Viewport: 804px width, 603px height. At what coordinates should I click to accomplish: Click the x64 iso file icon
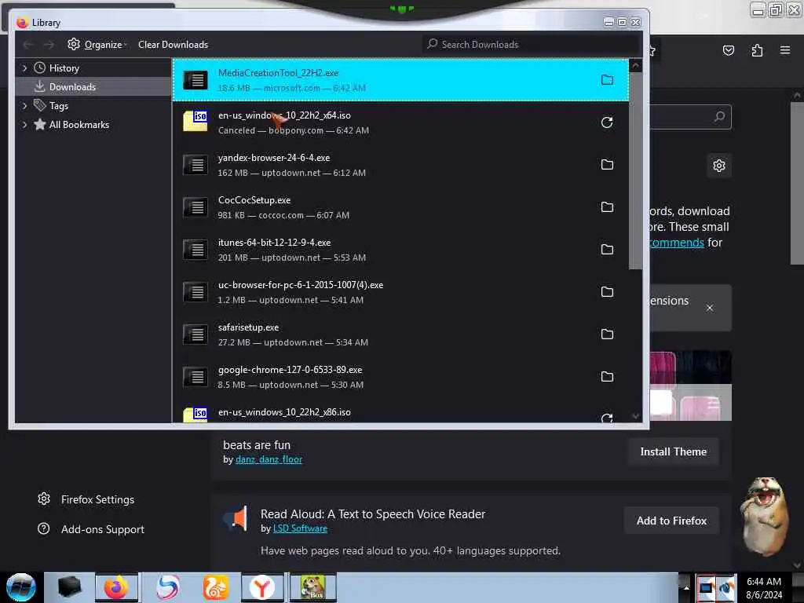point(196,122)
